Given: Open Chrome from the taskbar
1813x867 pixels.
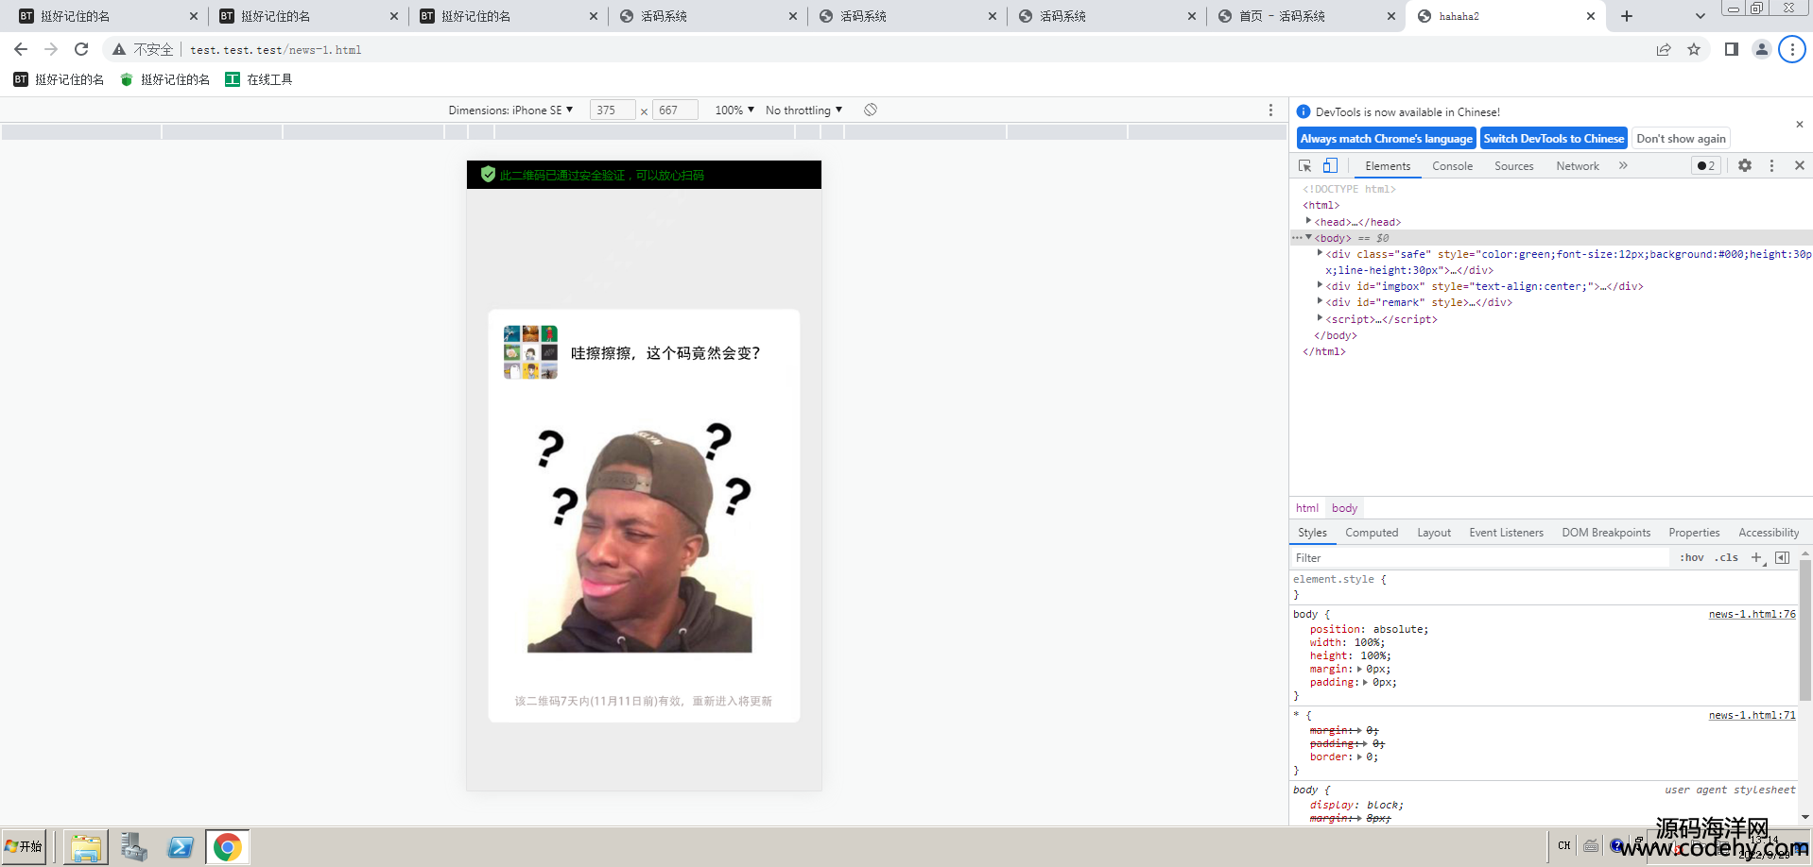Looking at the screenshot, I should click(227, 847).
